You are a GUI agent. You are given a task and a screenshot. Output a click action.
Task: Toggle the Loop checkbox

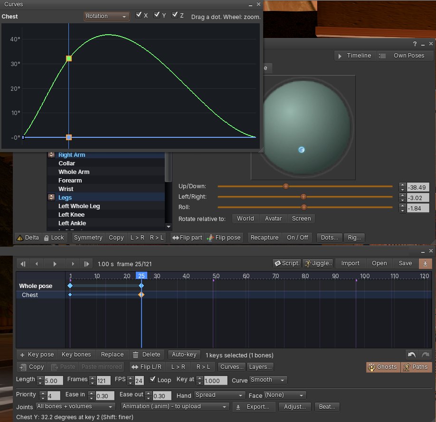pyautogui.click(x=152, y=379)
